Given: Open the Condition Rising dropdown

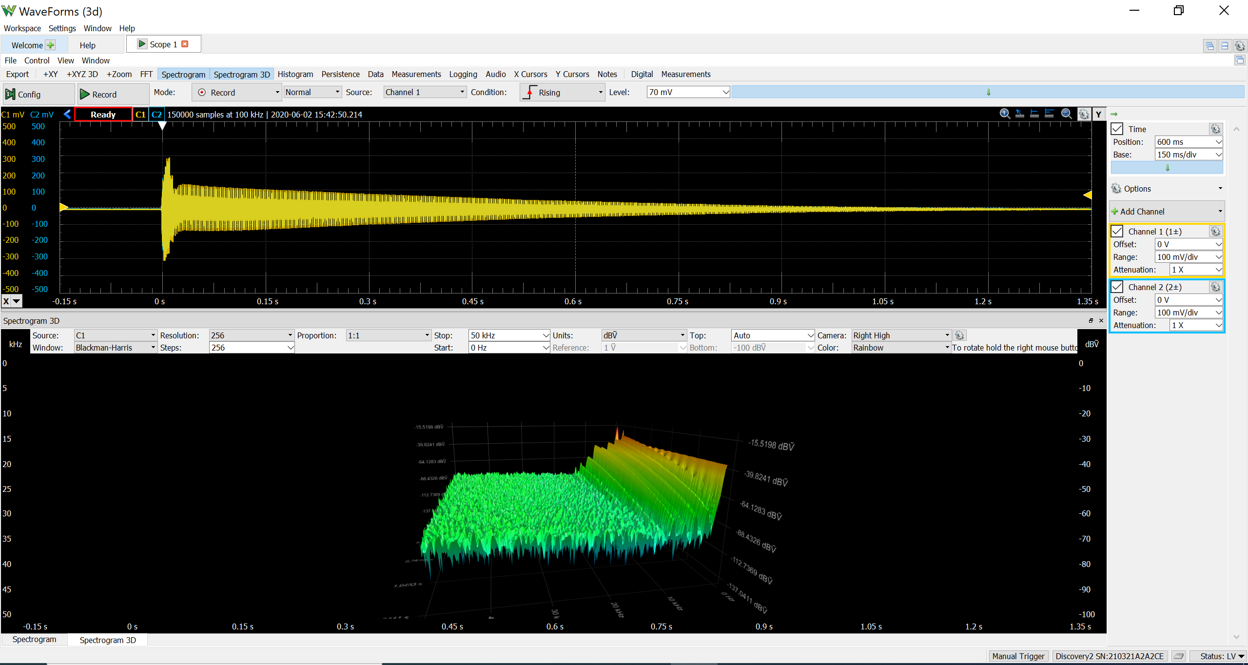Looking at the screenshot, I should click(x=563, y=92).
